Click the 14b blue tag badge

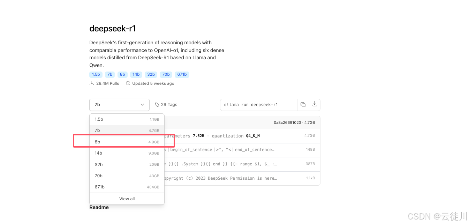[x=136, y=74]
